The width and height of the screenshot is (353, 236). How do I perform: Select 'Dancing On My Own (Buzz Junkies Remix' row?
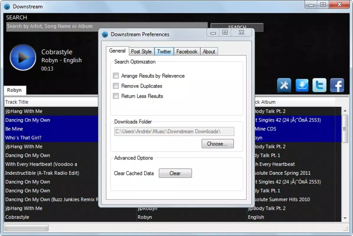pyautogui.click(x=51, y=199)
